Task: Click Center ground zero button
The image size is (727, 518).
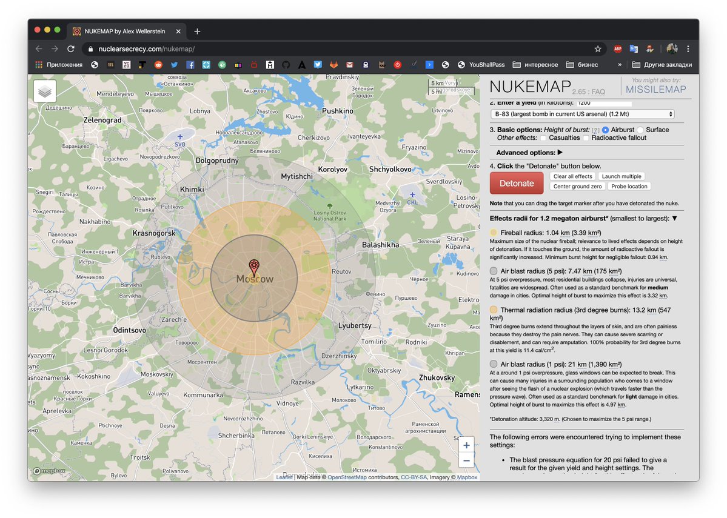Action: coord(577,186)
